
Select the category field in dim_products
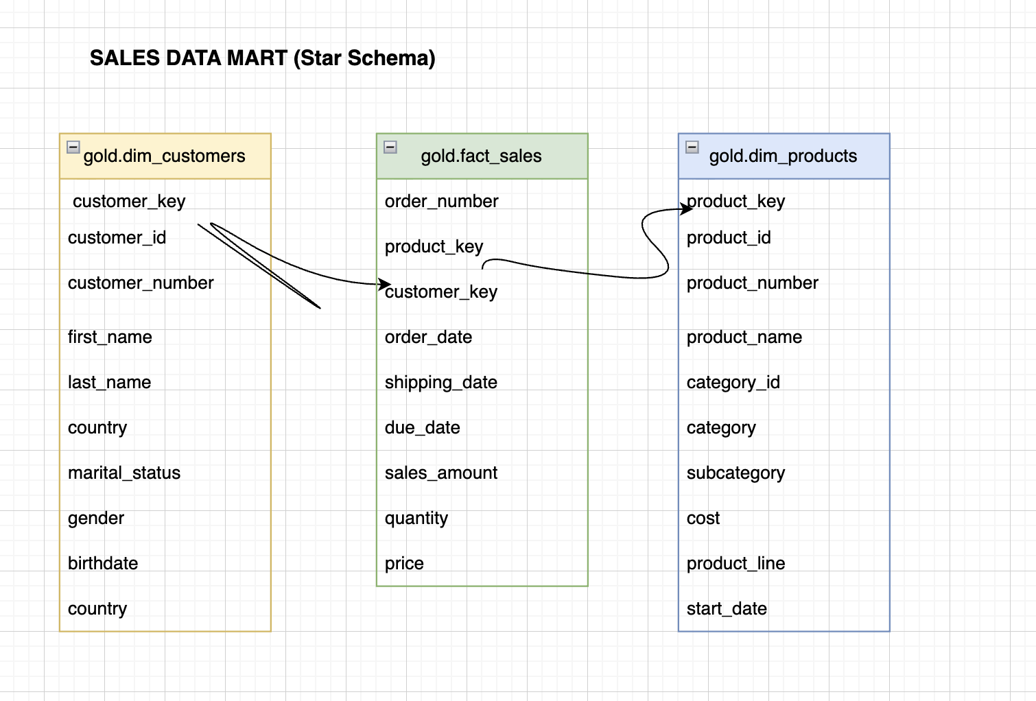[721, 427]
